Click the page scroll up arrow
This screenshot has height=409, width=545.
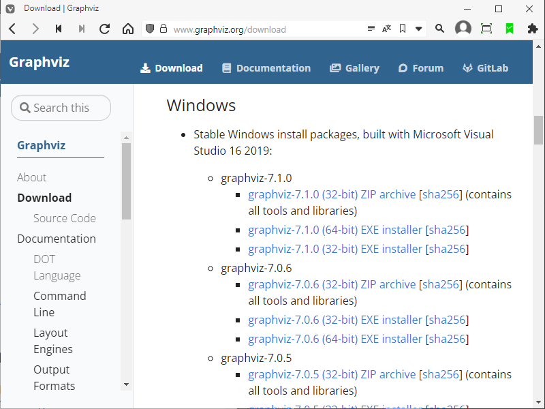pyautogui.click(x=538, y=46)
